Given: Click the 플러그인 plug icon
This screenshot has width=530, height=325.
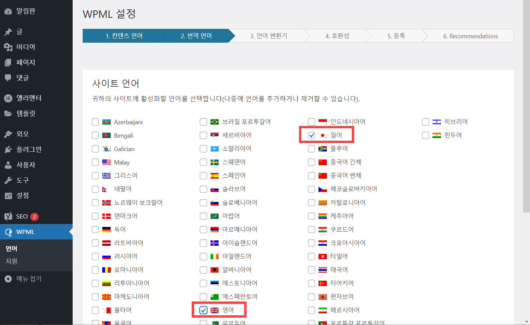Looking at the screenshot, I should pos(8,150).
